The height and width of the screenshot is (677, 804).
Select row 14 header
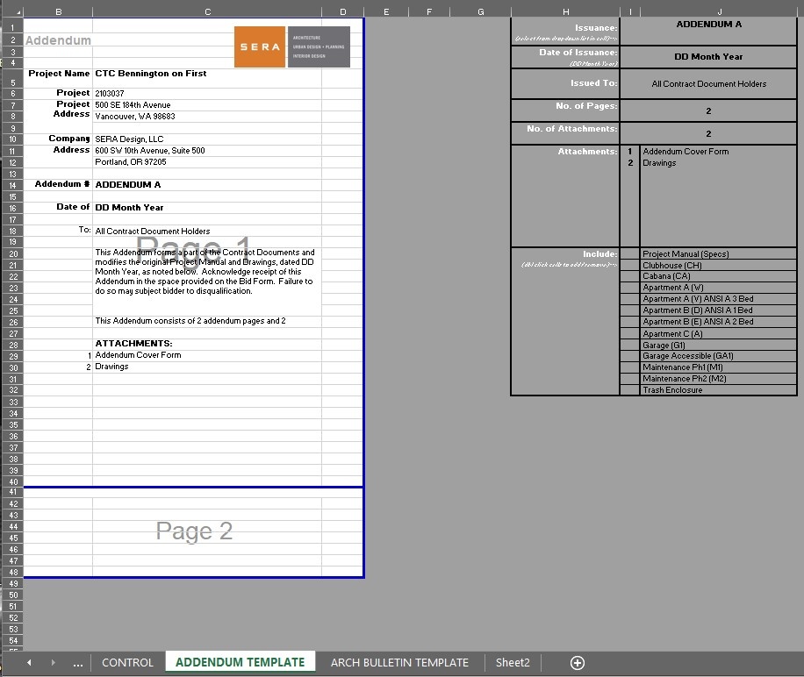click(13, 185)
